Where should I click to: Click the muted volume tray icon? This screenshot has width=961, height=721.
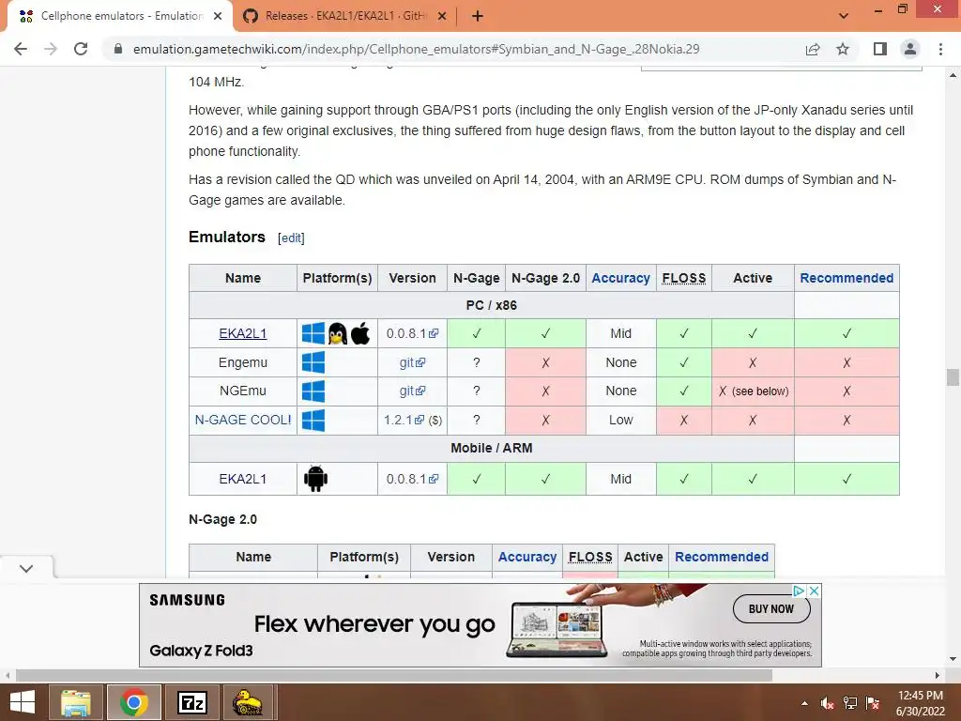coord(828,703)
